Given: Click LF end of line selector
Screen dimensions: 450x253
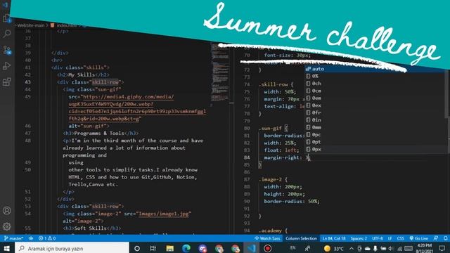Looking at the screenshot, I should [x=390, y=238].
